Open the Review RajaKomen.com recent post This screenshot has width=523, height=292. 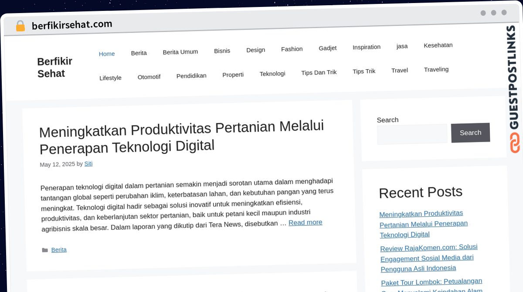(x=429, y=258)
